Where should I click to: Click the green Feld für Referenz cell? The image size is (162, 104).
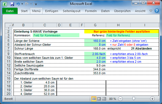(132, 35)
